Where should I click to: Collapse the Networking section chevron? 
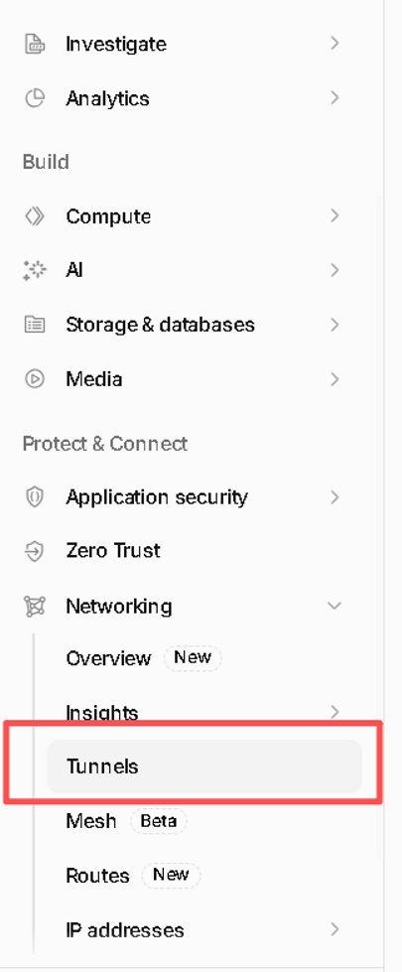pyautogui.click(x=335, y=606)
